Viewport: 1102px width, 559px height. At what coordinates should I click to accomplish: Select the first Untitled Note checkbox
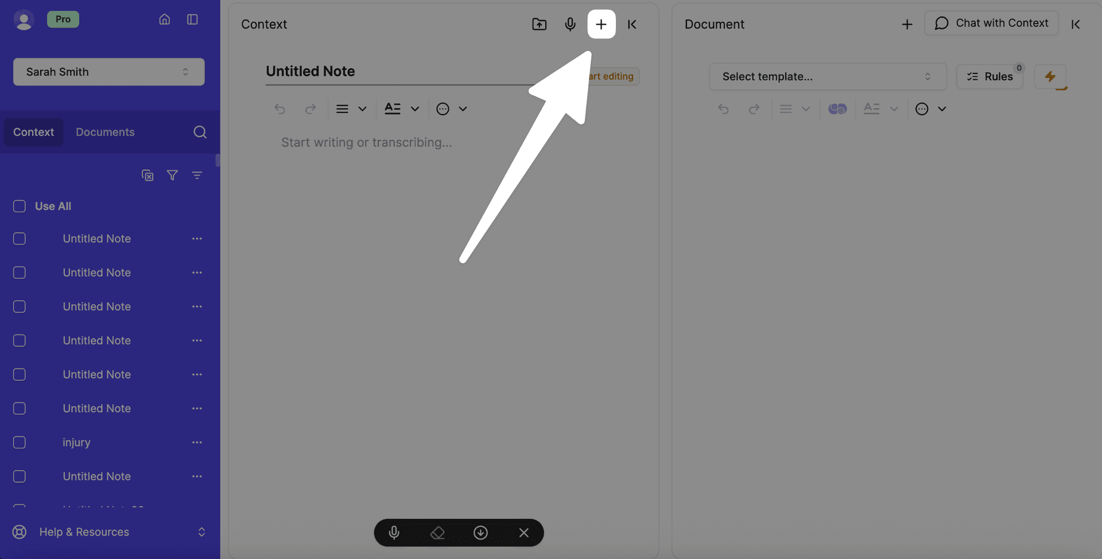point(19,239)
